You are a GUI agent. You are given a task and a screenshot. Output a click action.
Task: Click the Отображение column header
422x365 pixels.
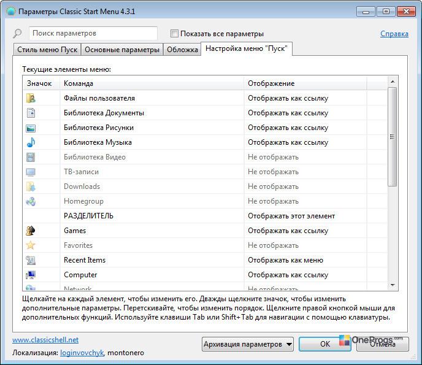[x=305, y=83]
